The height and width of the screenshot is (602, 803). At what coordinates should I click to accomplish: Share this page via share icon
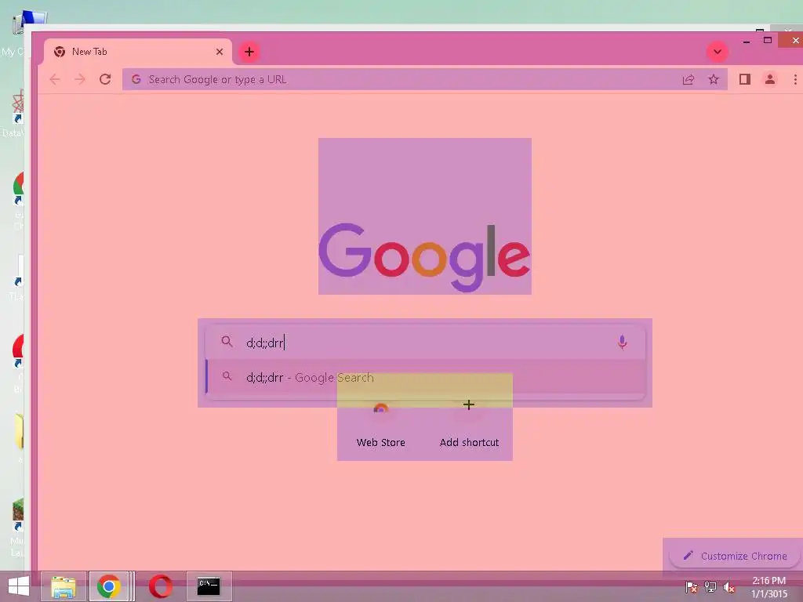click(x=689, y=79)
